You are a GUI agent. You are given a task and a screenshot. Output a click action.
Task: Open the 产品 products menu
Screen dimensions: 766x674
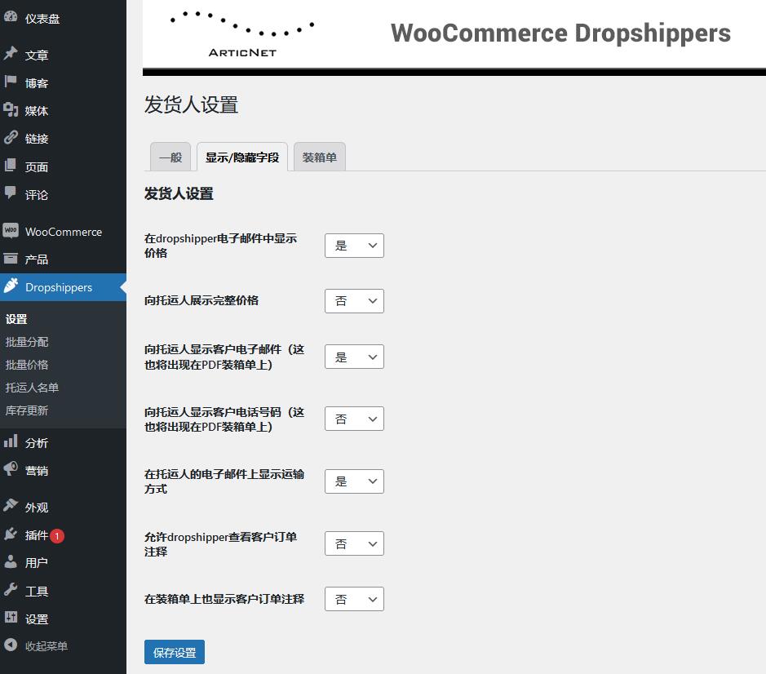point(63,259)
